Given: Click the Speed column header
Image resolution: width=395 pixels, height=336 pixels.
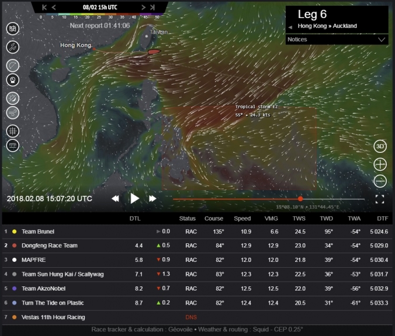Looking at the screenshot, I should 242,219.
